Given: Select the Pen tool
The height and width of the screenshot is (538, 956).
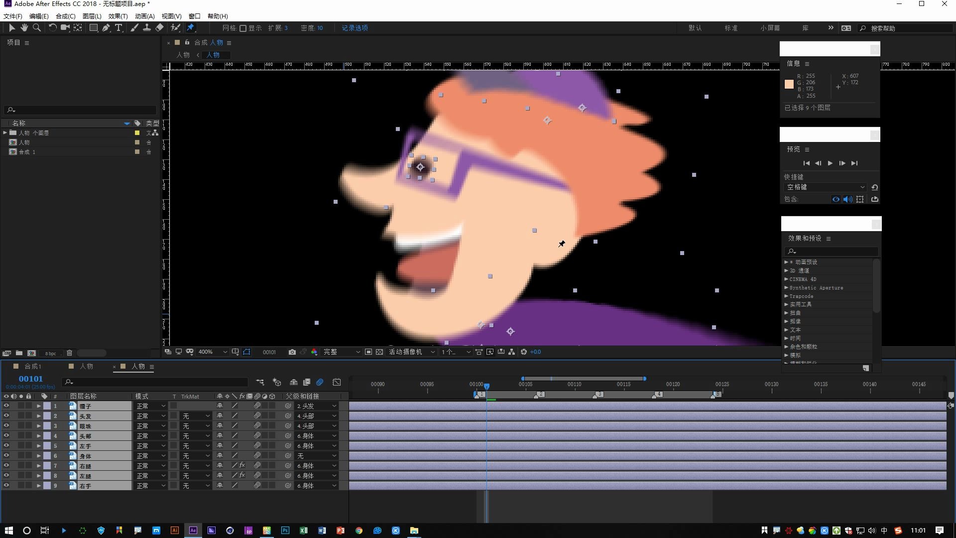Looking at the screenshot, I should click(x=106, y=28).
